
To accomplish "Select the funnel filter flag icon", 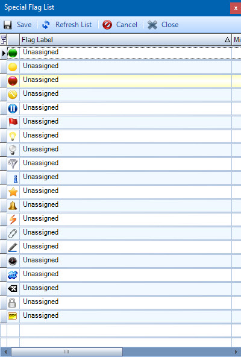I will point(13,163).
